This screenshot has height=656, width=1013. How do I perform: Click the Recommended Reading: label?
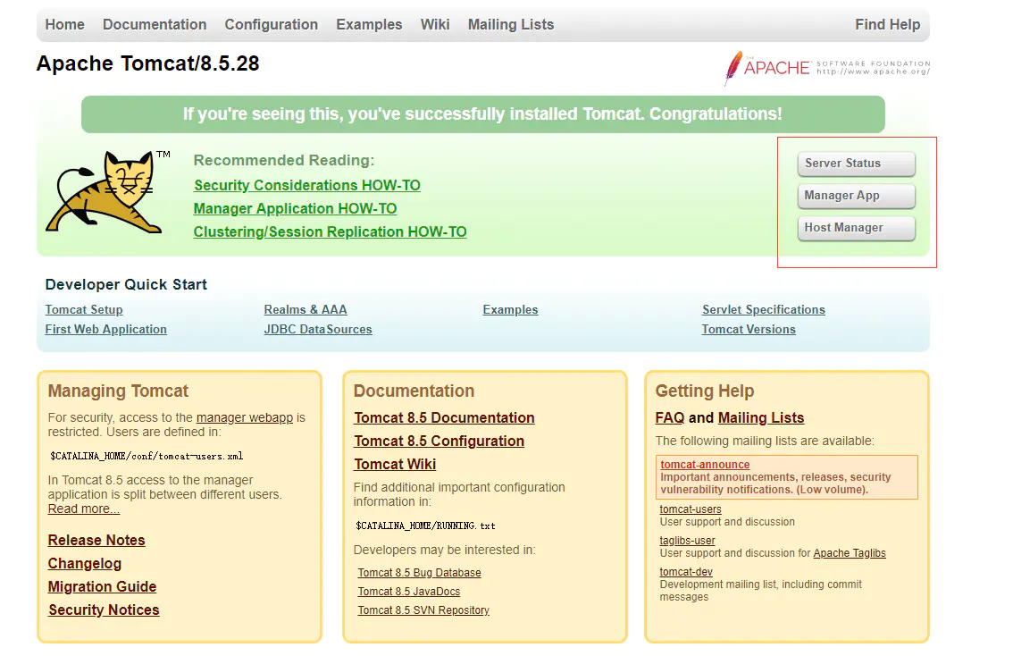tap(283, 160)
